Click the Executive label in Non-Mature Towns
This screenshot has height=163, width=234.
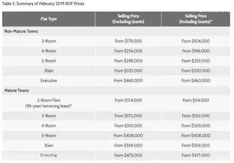pyautogui.click(x=49, y=81)
